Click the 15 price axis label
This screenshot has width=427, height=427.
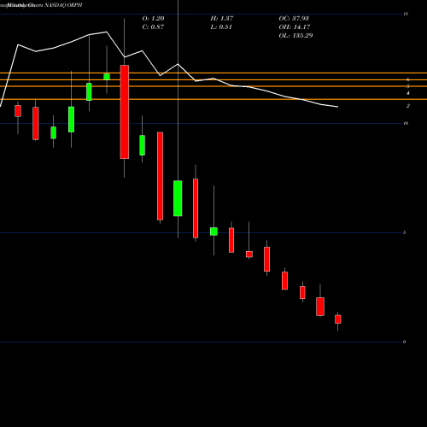coord(406,14)
